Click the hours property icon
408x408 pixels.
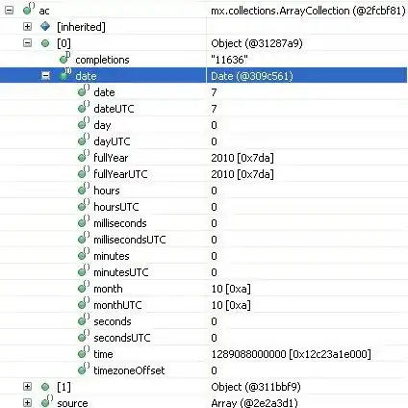[x=84, y=189]
